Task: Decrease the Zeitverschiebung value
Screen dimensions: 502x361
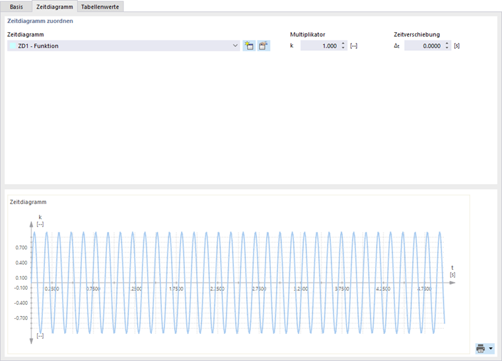Action: point(447,48)
